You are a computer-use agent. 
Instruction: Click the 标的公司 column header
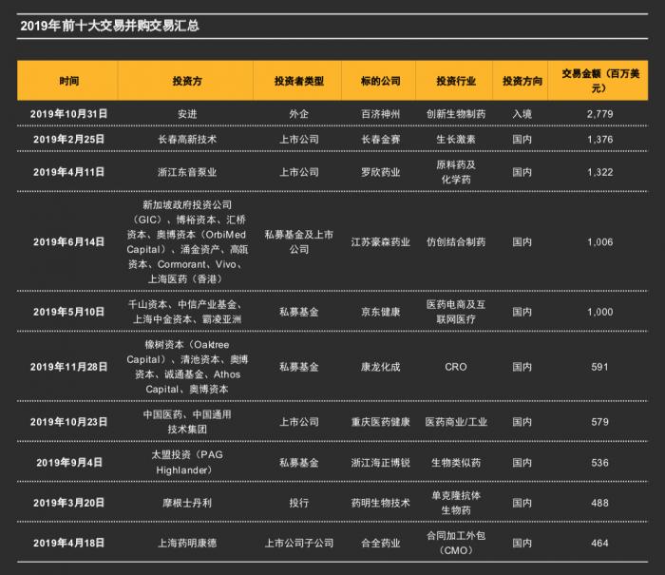(380, 81)
